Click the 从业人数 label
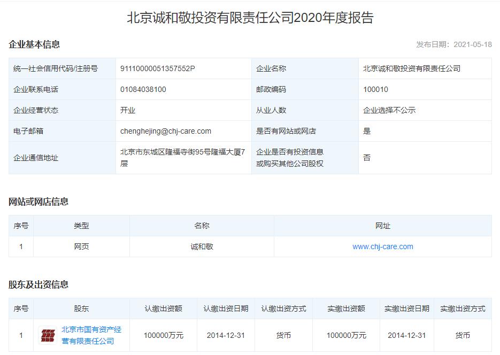 point(271,110)
